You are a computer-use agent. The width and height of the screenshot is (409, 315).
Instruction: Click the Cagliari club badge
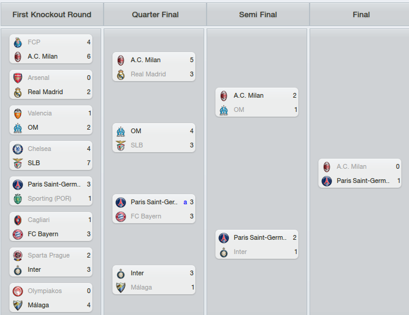18,220
